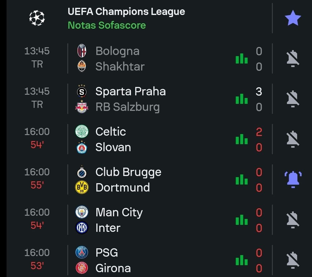Screen dimensions: 312x277
Task: Unfavorite UEFA Champions League with the star
Action: pyautogui.click(x=293, y=18)
